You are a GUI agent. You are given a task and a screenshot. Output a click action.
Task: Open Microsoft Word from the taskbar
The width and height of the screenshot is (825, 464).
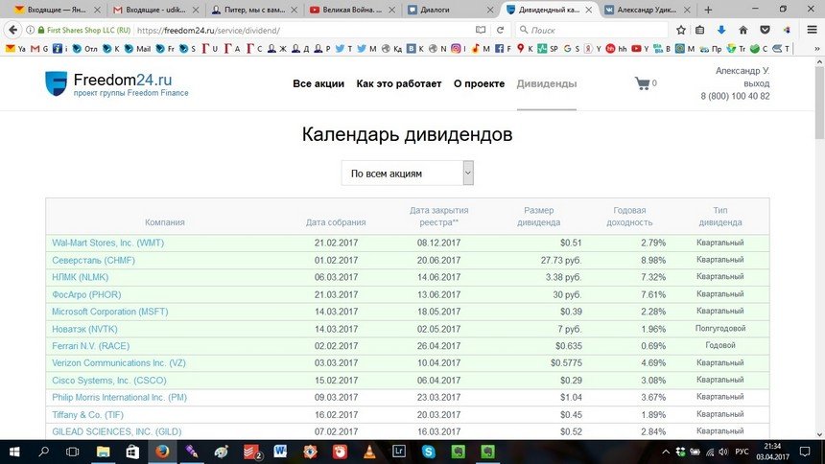pos(280,452)
